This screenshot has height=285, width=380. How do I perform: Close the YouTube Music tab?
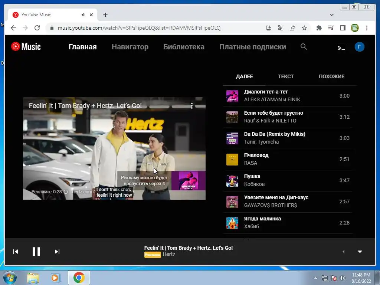(91, 15)
